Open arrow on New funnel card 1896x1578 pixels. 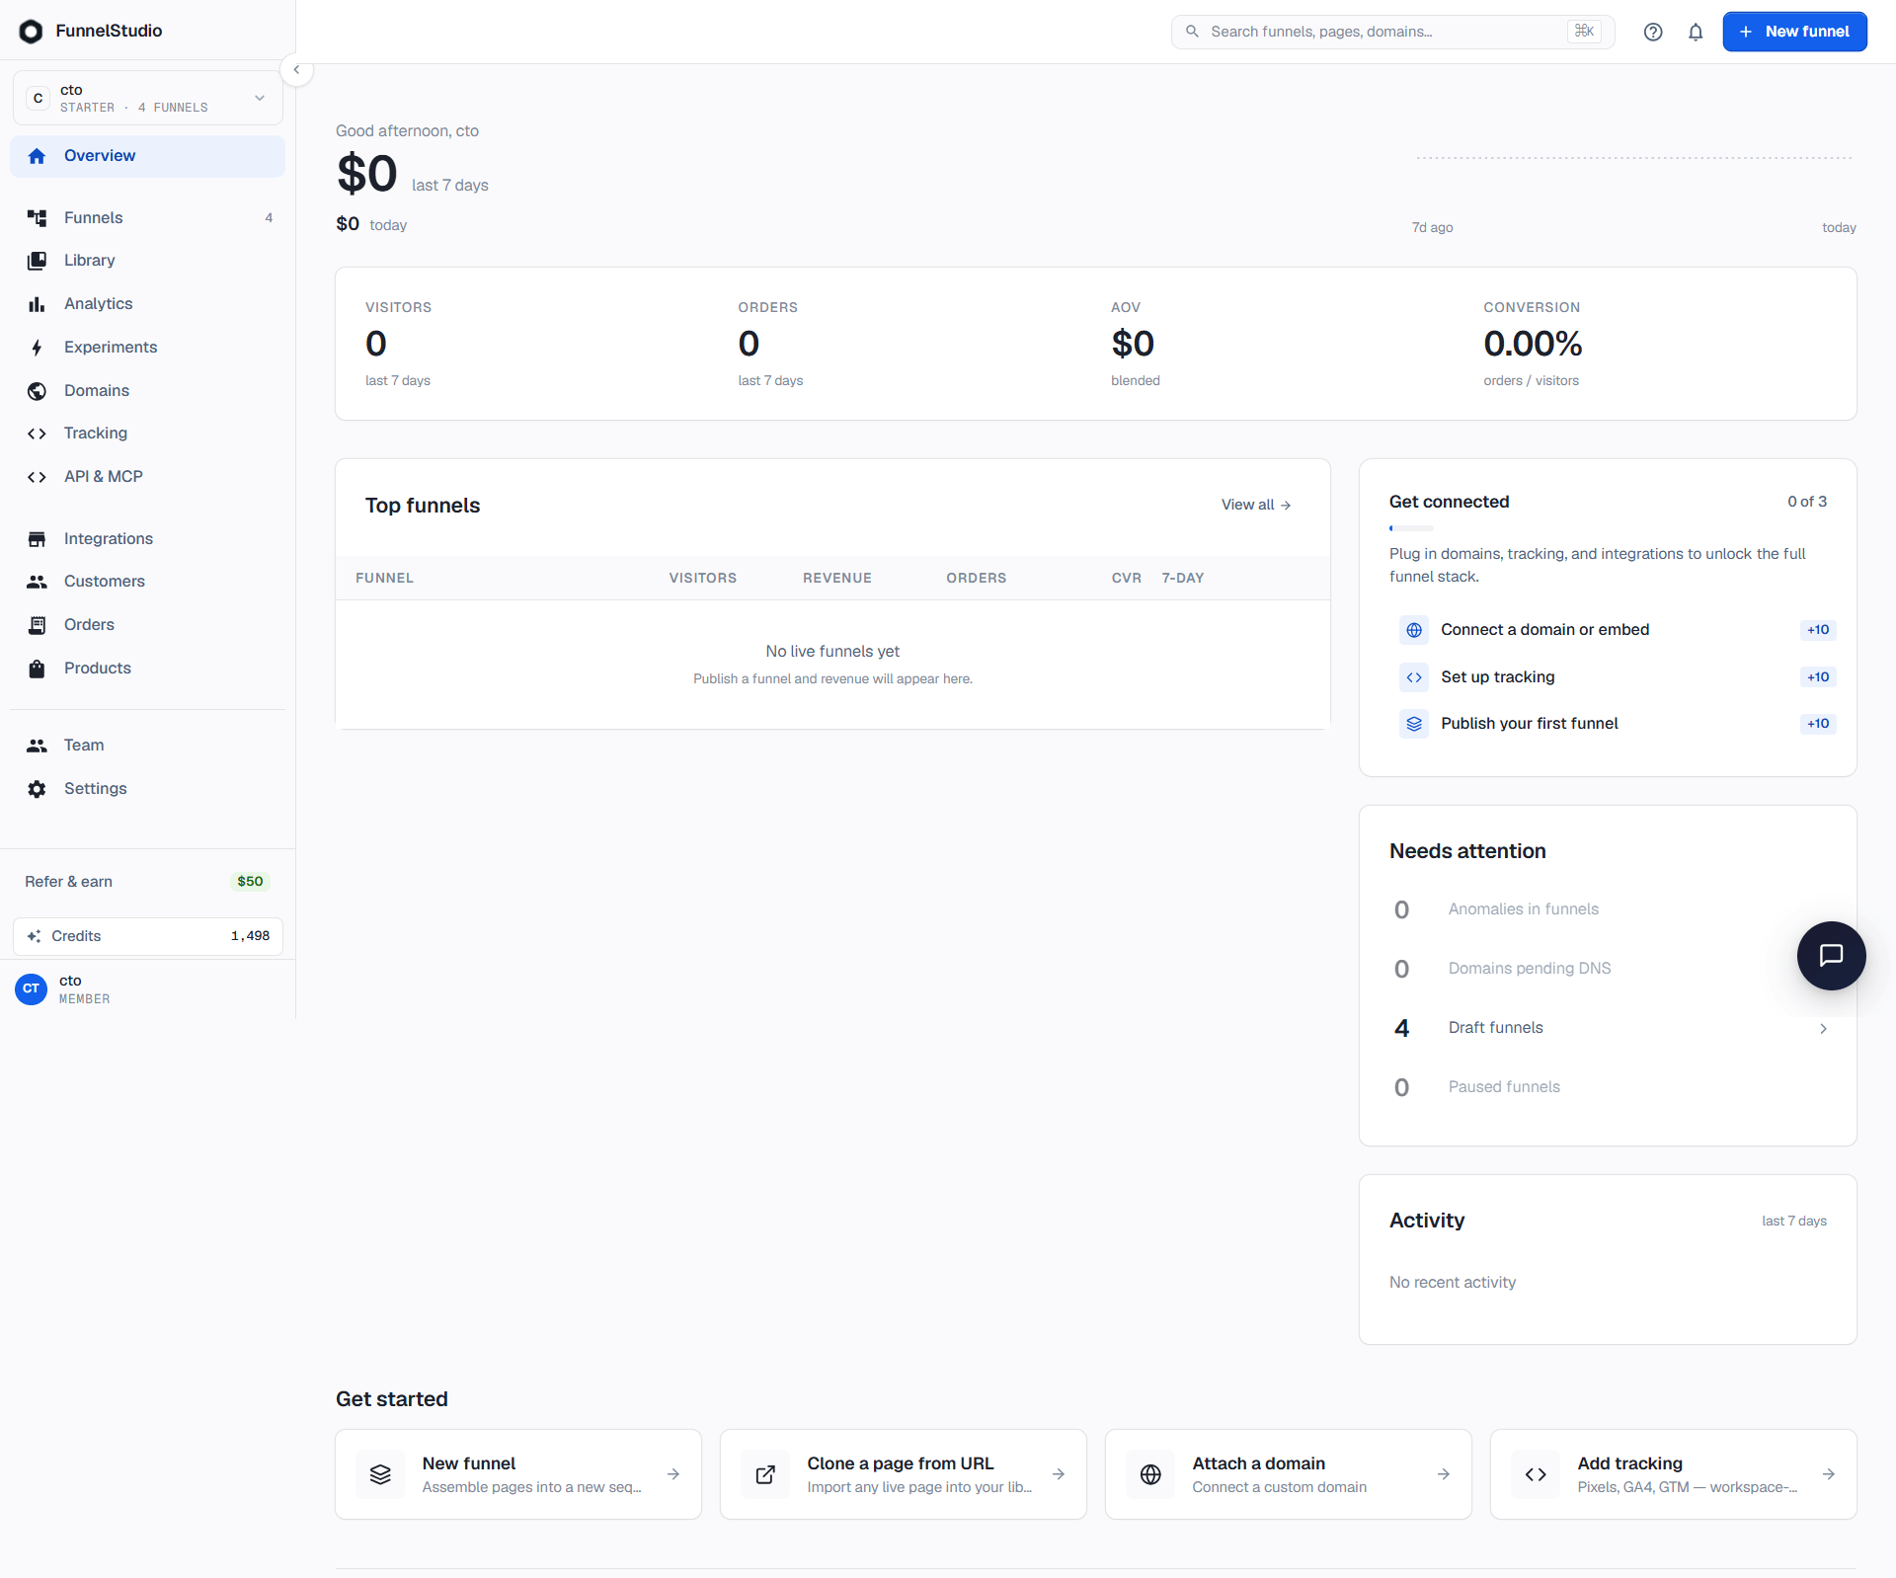click(673, 1474)
